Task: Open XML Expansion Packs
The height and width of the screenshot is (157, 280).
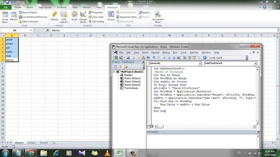Action: [x=126, y=17]
